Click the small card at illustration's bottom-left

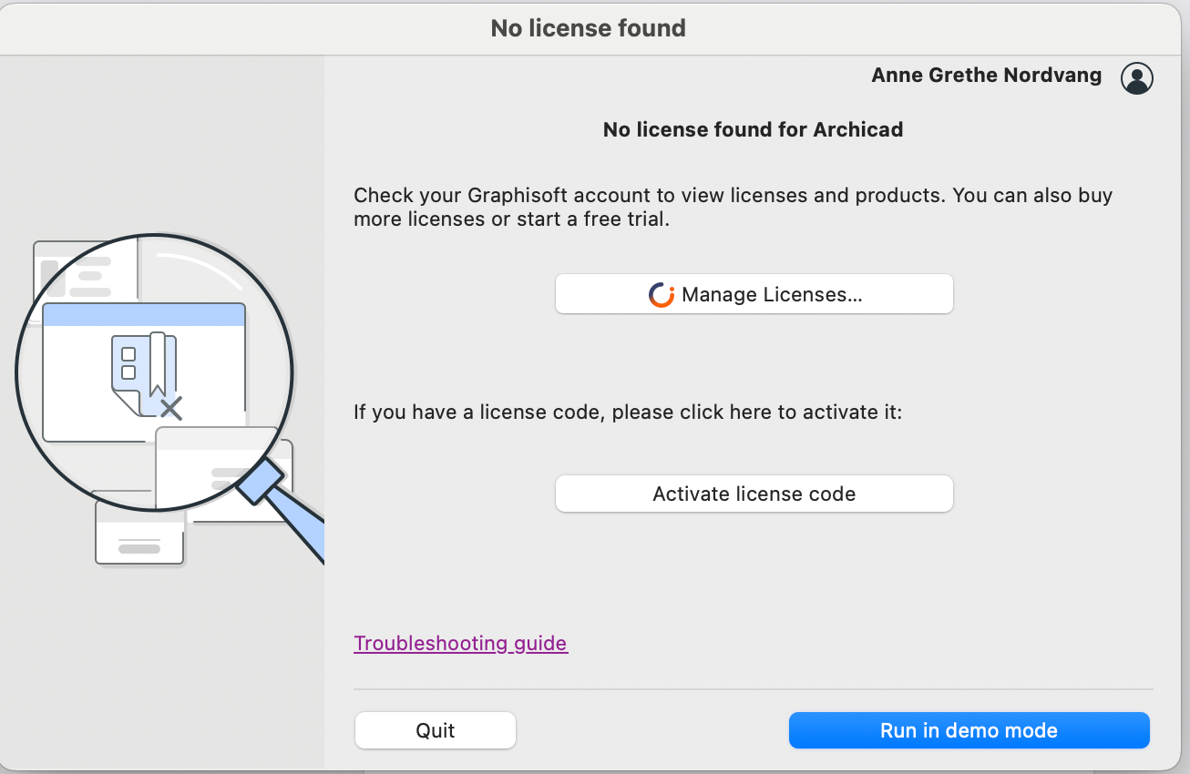point(138,541)
